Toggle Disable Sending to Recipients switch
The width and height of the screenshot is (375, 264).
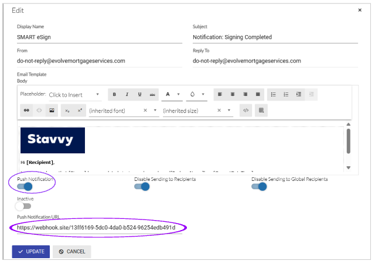(x=142, y=187)
